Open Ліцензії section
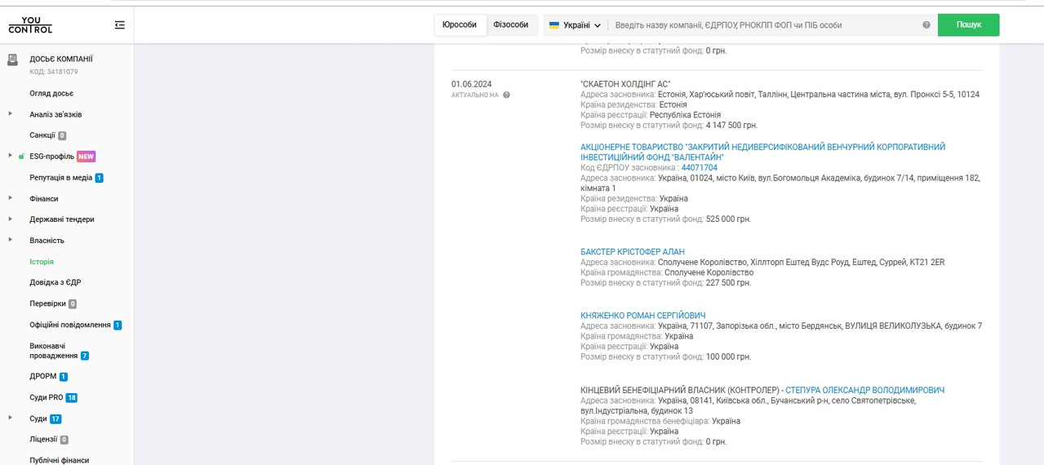Image resolution: width=1044 pixels, height=465 pixels. click(x=43, y=439)
